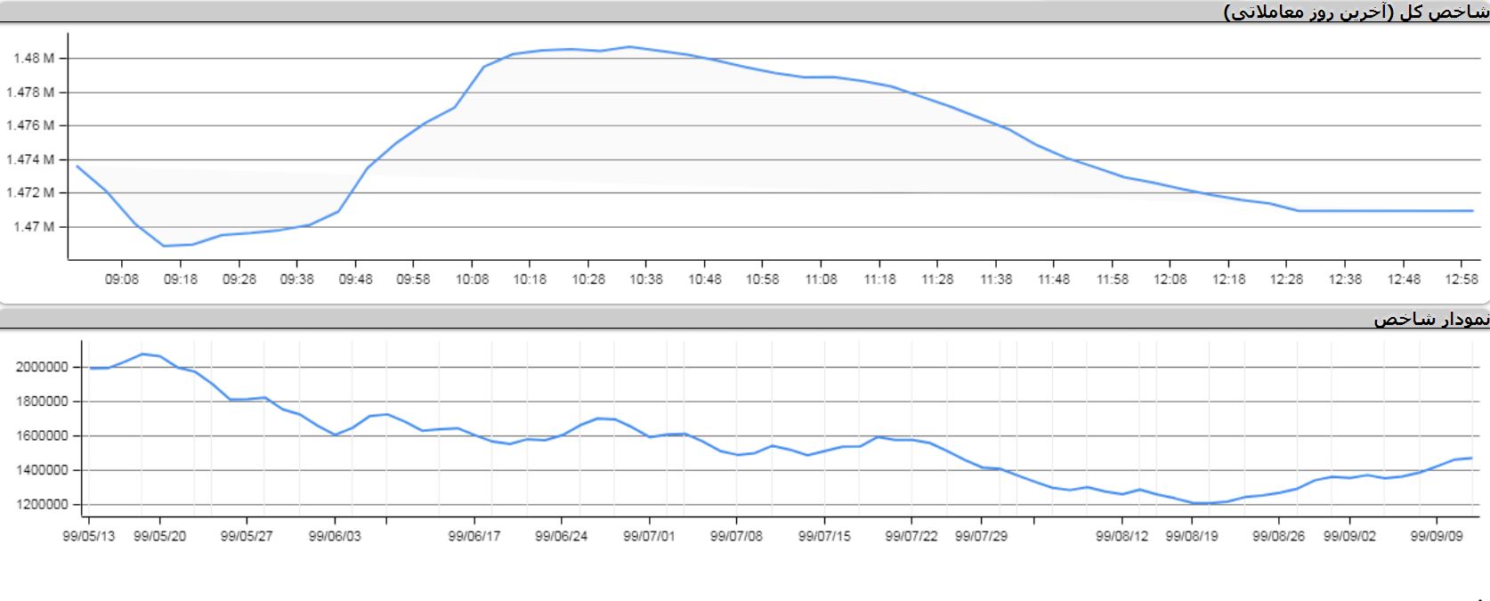Select the 1.474 M gridline label

pyautogui.click(x=30, y=159)
